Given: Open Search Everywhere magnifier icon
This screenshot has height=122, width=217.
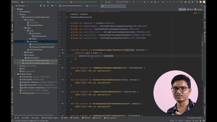Looking at the screenshot, I should pyautogui.click(x=197, y=2).
